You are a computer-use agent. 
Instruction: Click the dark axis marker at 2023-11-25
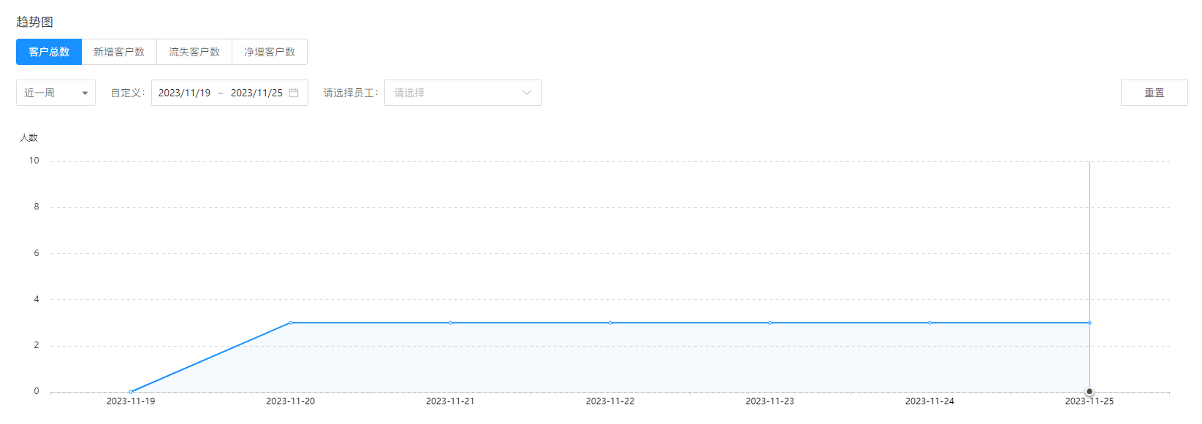(x=1089, y=392)
